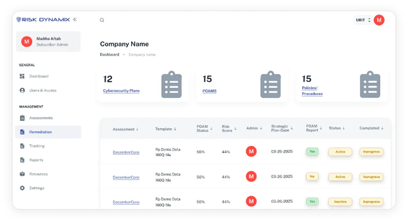
Task: Select Dashboard in the breadcrumb trail
Action: tap(110, 54)
